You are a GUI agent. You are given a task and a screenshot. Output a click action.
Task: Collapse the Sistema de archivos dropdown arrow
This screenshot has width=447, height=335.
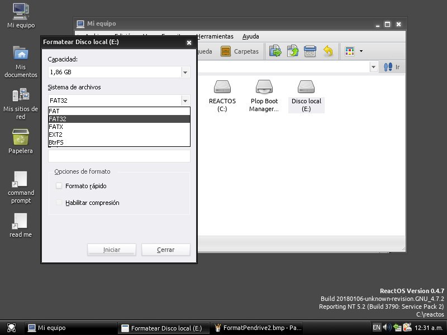186,100
